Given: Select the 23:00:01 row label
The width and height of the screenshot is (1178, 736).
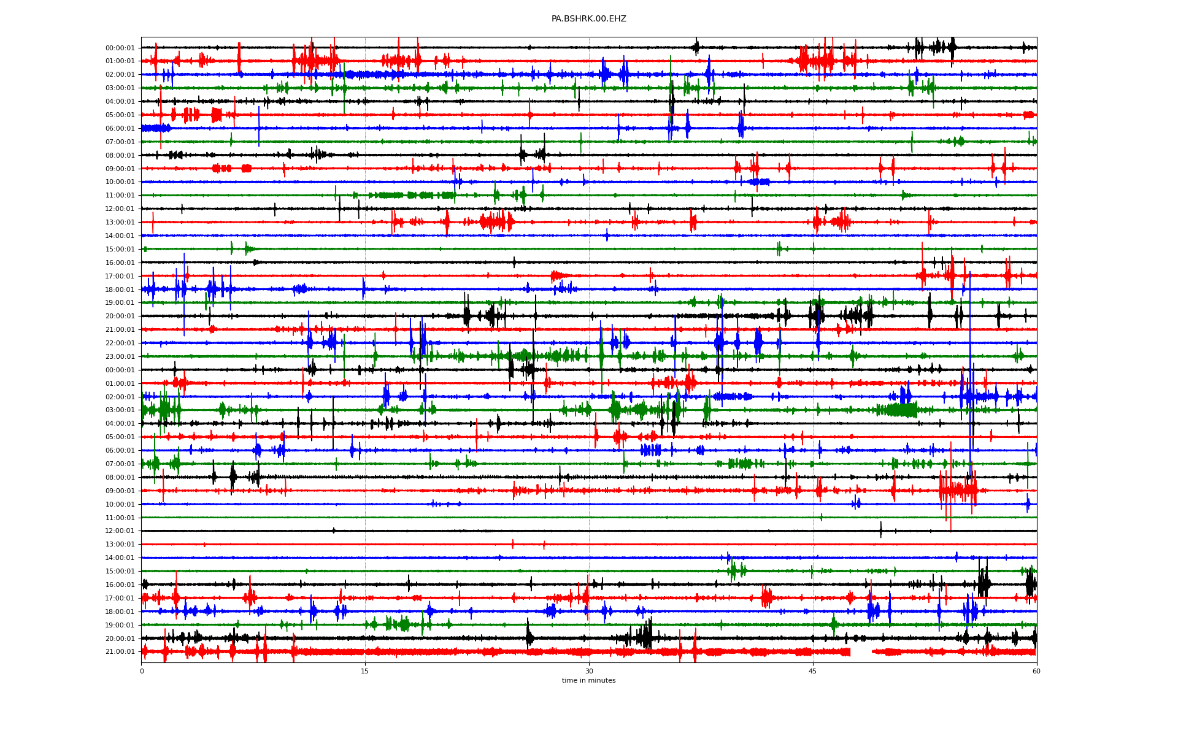Looking at the screenshot, I should click(x=120, y=357).
